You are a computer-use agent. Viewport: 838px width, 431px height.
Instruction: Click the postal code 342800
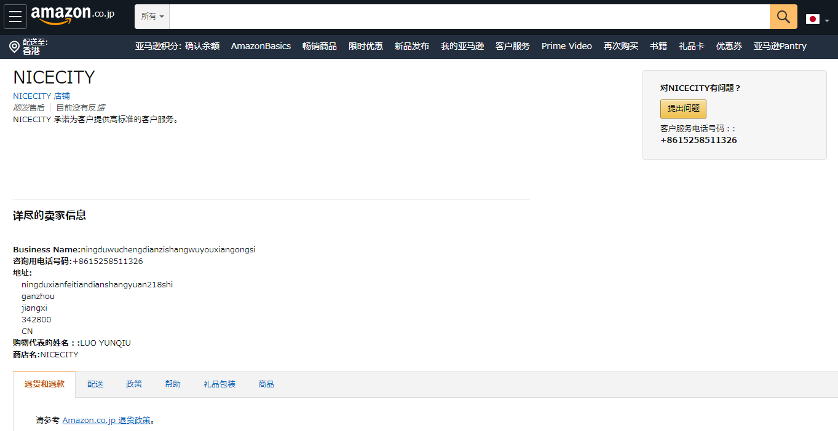point(36,320)
